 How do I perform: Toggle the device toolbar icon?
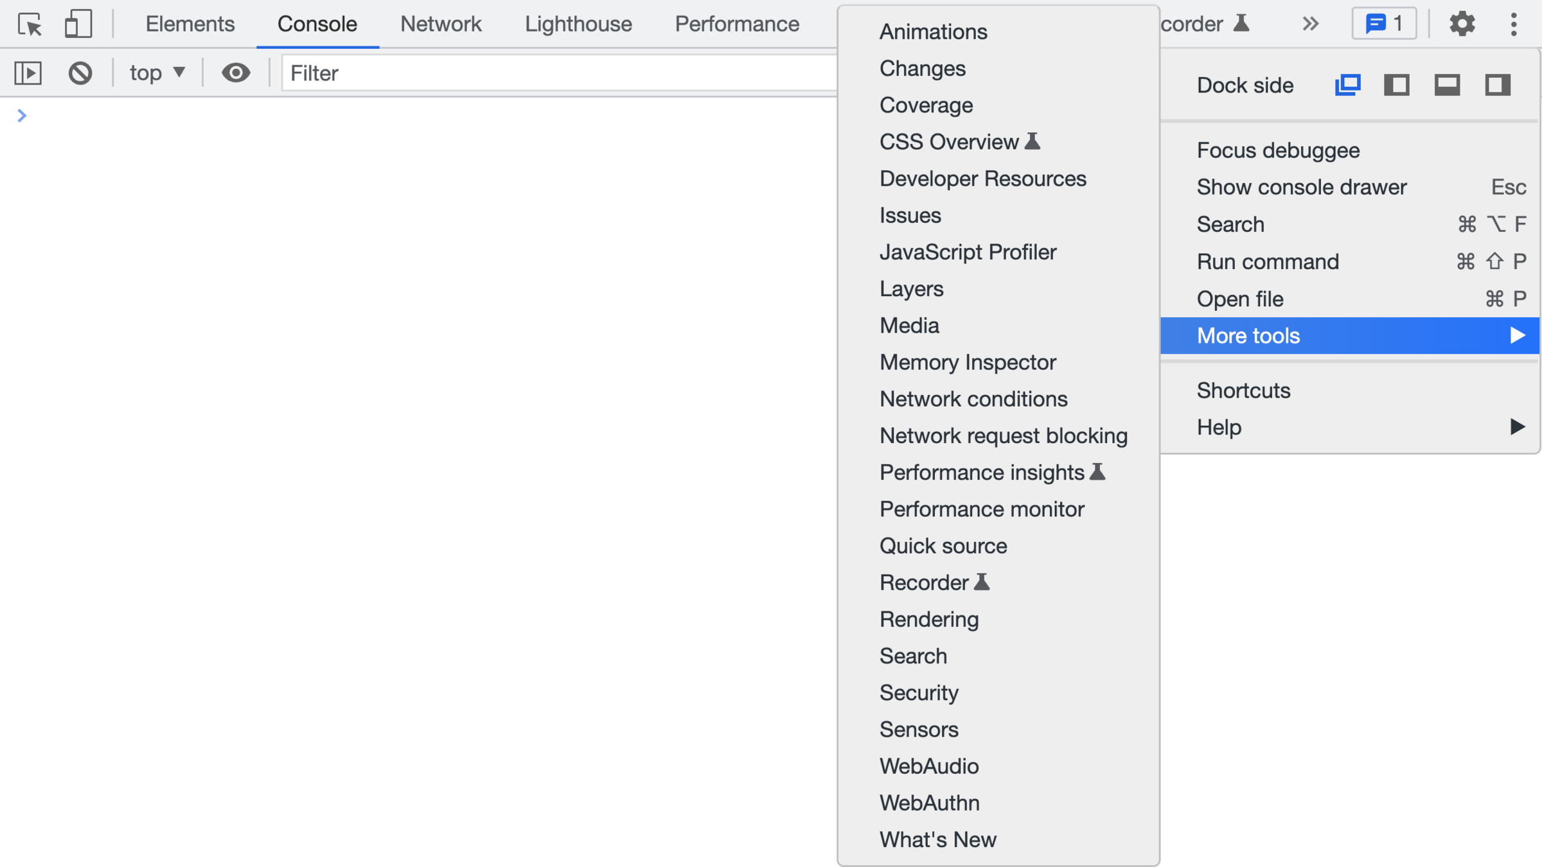[78, 24]
